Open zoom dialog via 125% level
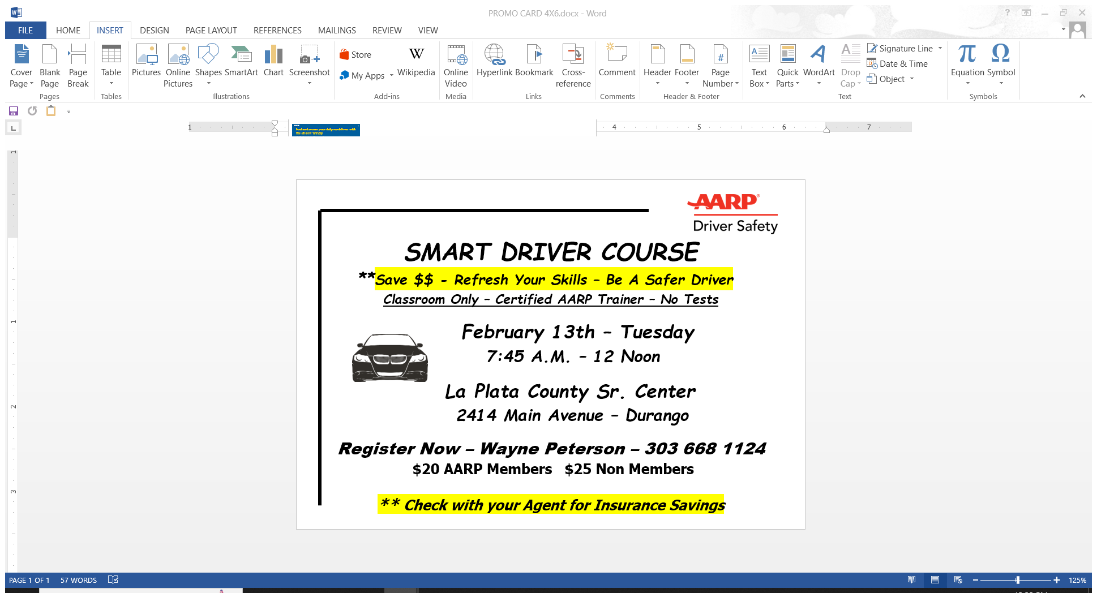 tap(1077, 580)
